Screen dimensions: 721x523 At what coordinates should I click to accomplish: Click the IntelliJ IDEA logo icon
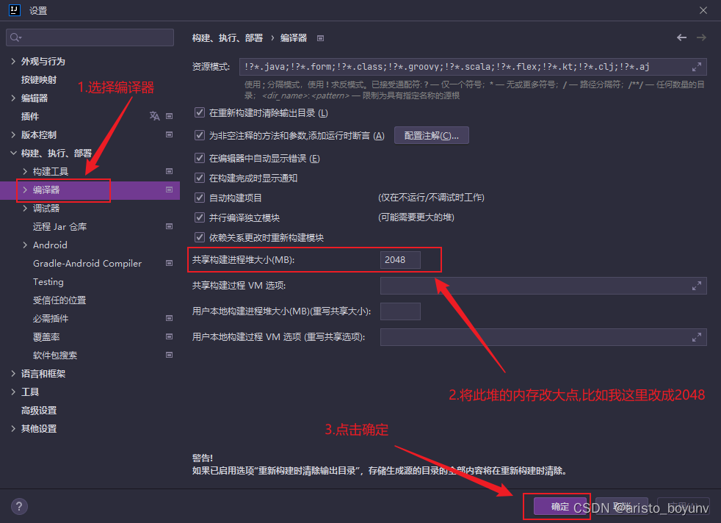click(x=14, y=10)
